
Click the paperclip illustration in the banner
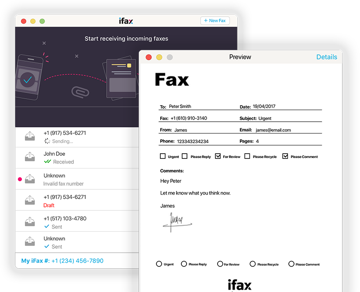81,93
